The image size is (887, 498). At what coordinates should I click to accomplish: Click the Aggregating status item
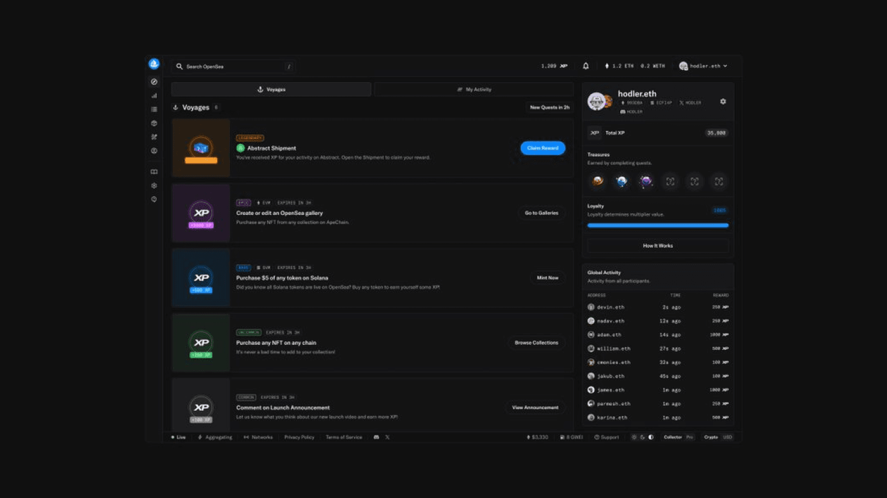215,437
